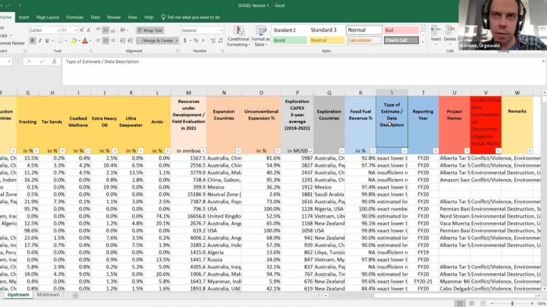Apply Bad cell style
The image size is (547, 307).
(x=401, y=30)
